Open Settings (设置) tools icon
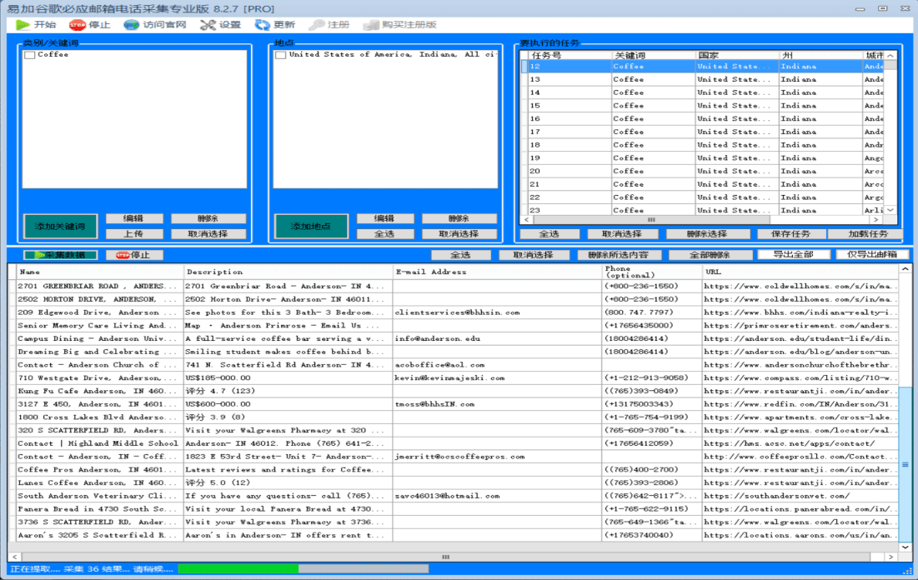The width and height of the screenshot is (918, 580). [x=208, y=24]
